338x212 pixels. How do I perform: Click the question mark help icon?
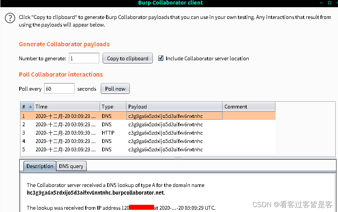[10, 18]
